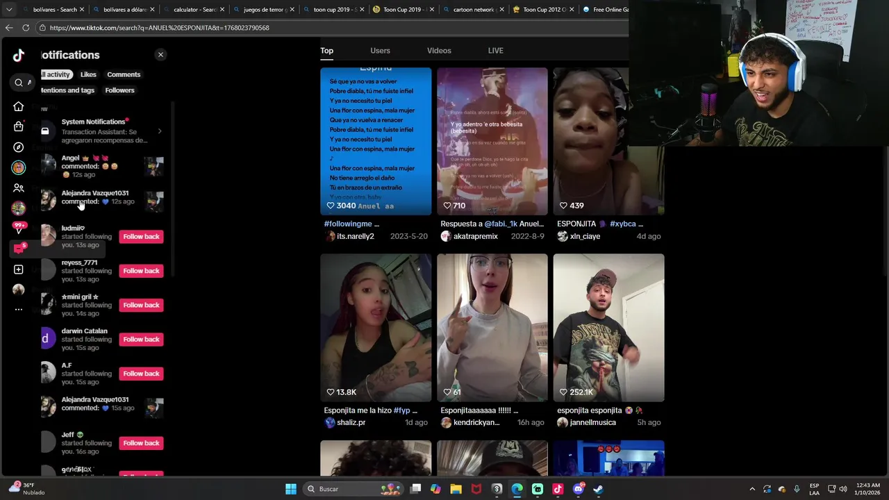The height and width of the screenshot is (500, 889).
Task: Switch to the 'juegos de terror' browser tab
Action: [x=264, y=10]
